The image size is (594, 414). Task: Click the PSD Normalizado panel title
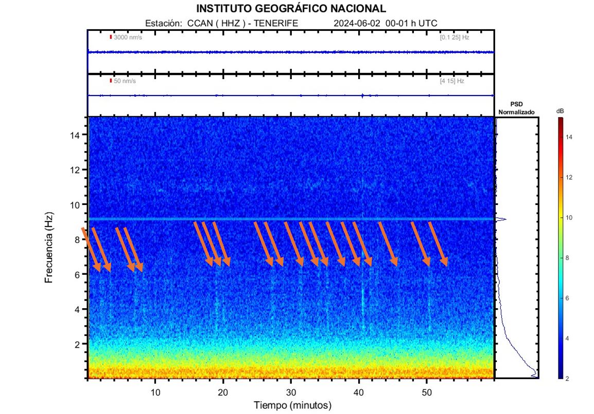[517, 108]
